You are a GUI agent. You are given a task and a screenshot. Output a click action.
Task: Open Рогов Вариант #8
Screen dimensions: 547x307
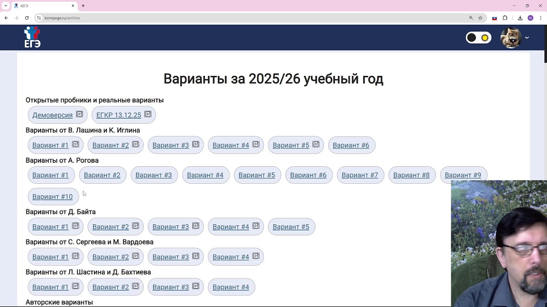click(412, 175)
